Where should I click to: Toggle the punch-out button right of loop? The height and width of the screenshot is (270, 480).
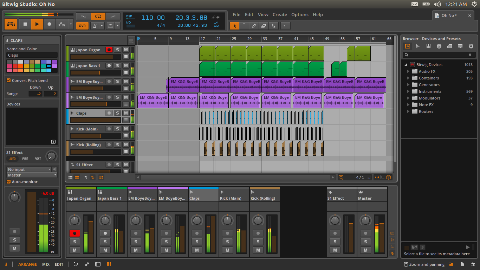pos(113,16)
